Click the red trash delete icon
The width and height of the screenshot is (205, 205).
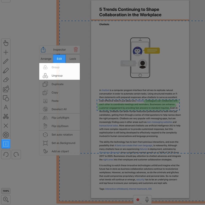(x=76, y=50)
